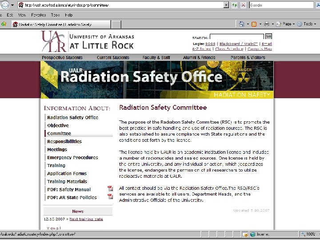Go to Prospective Students section

[62, 57]
